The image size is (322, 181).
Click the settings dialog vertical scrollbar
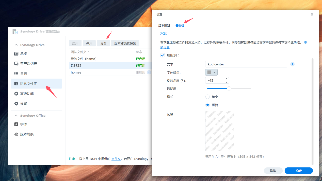[x=312, y=112]
